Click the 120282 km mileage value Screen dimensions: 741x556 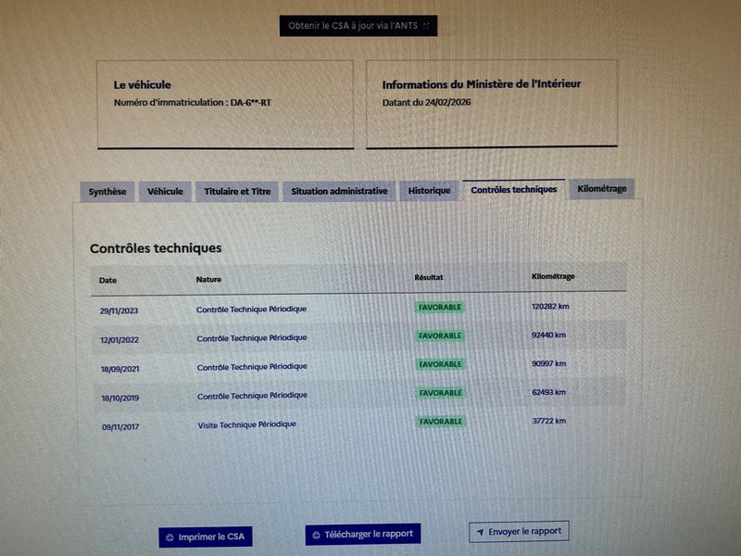pos(550,307)
